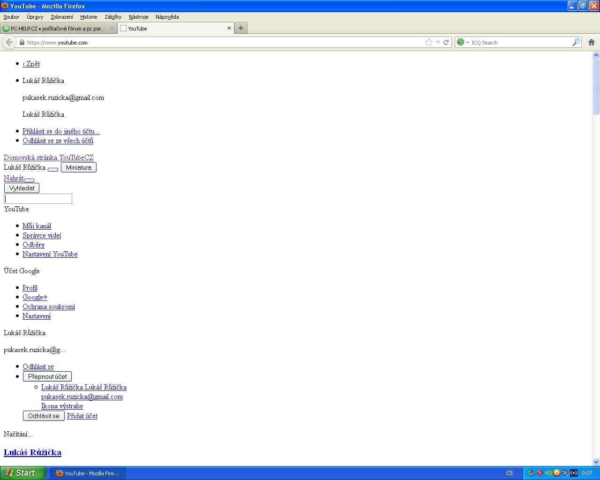Open Domovská stránka YouTubeCZ link
This screenshot has width=600, height=480.
pos(49,157)
